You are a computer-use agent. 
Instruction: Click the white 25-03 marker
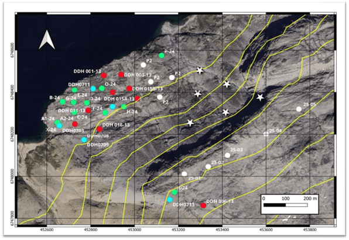[227, 155]
